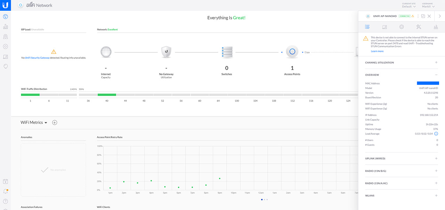Click the Access Points icon in topology
The image size is (445, 210).
(x=292, y=52)
